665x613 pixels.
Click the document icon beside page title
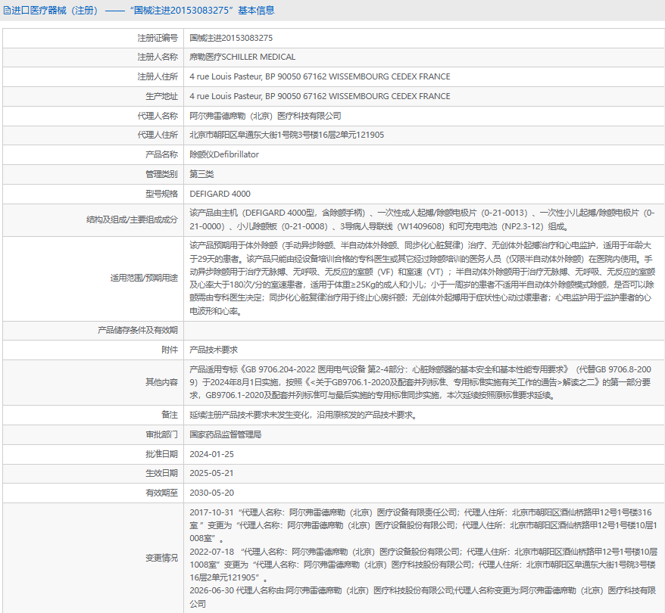click(7, 11)
